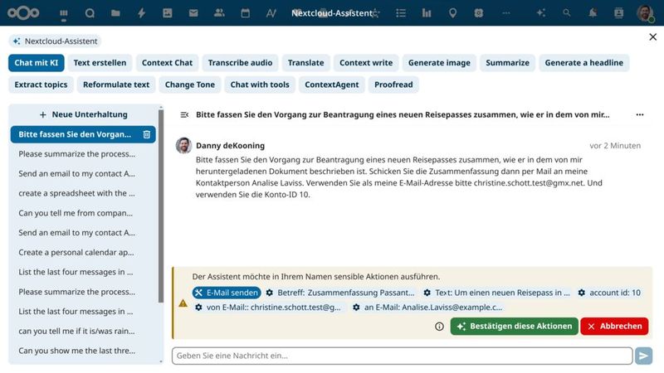
Task: Select the Summarize tab
Action: click(x=507, y=63)
